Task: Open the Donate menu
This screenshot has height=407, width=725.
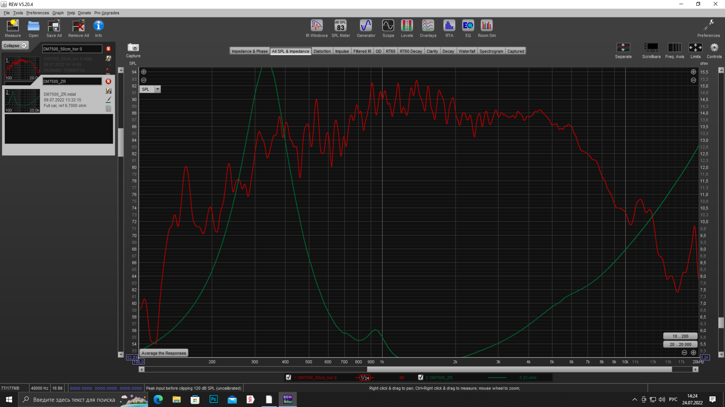Action: pyautogui.click(x=84, y=13)
